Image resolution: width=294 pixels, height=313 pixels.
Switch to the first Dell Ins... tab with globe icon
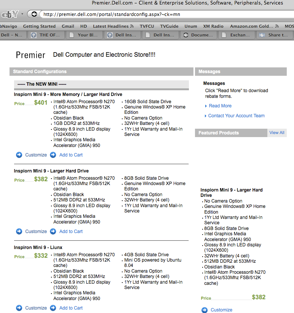(x=123, y=35)
